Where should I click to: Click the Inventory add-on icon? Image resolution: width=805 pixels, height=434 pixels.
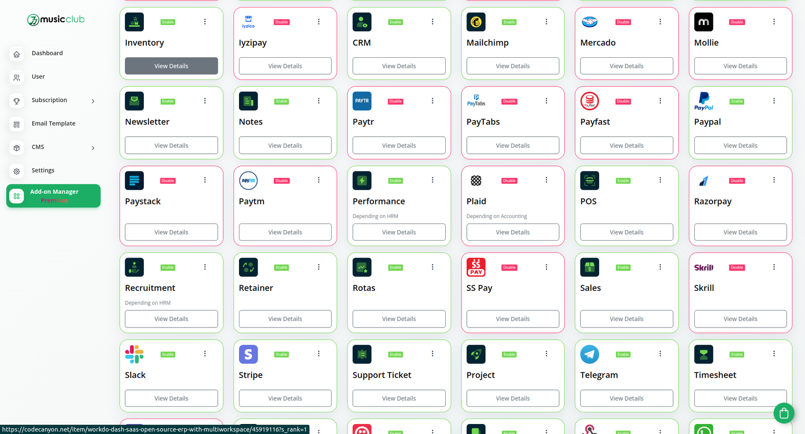(x=134, y=22)
